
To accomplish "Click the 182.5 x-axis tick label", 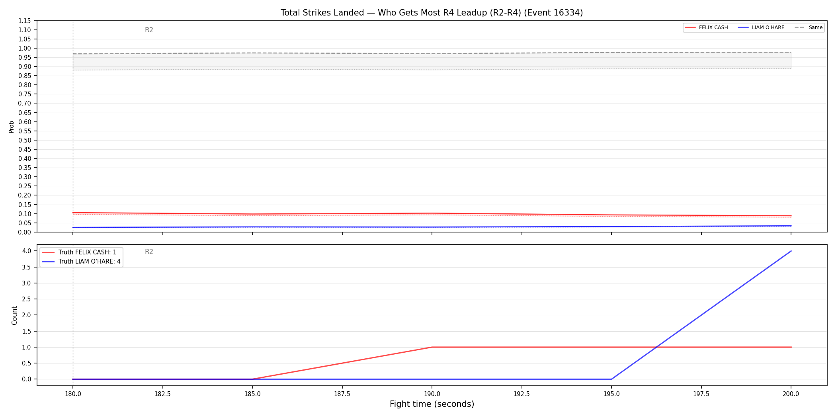I will (x=162, y=394).
